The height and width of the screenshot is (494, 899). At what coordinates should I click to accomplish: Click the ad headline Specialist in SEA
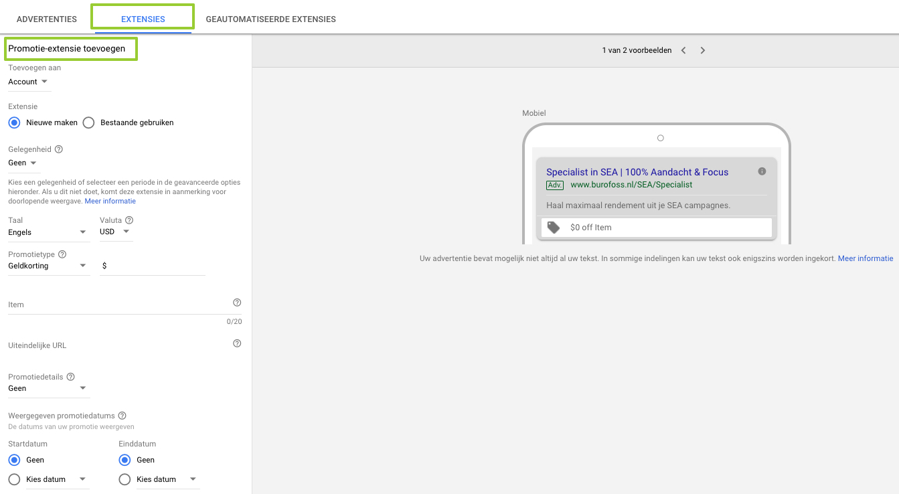pyautogui.click(x=637, y=172)
